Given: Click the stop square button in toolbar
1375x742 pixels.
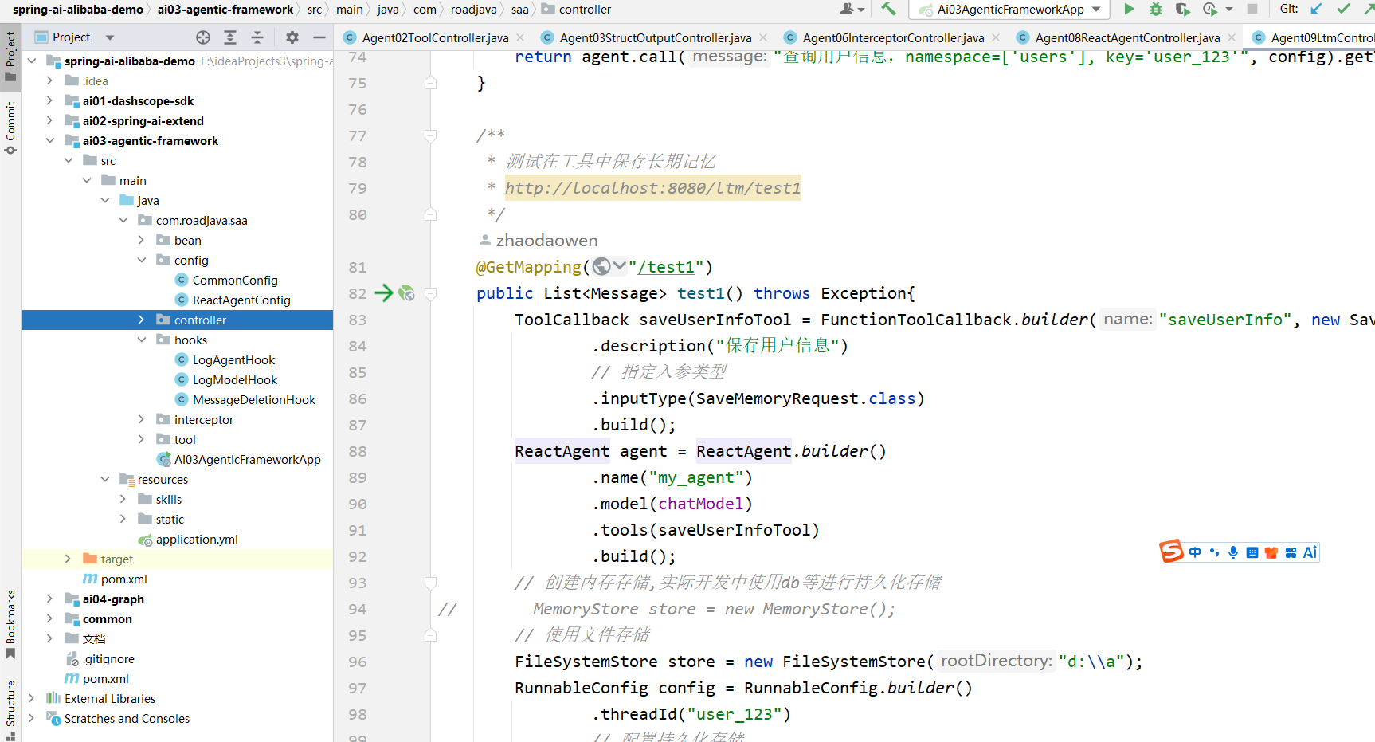Looking at the screenshot, I should [x=1252, y=10].
